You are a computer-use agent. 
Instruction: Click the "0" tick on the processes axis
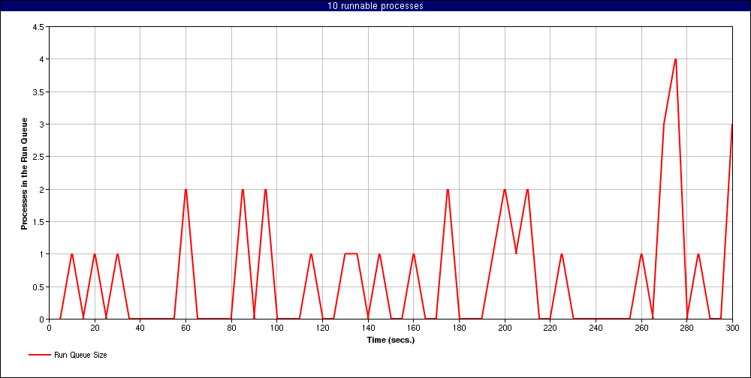[x=41, y=319]
